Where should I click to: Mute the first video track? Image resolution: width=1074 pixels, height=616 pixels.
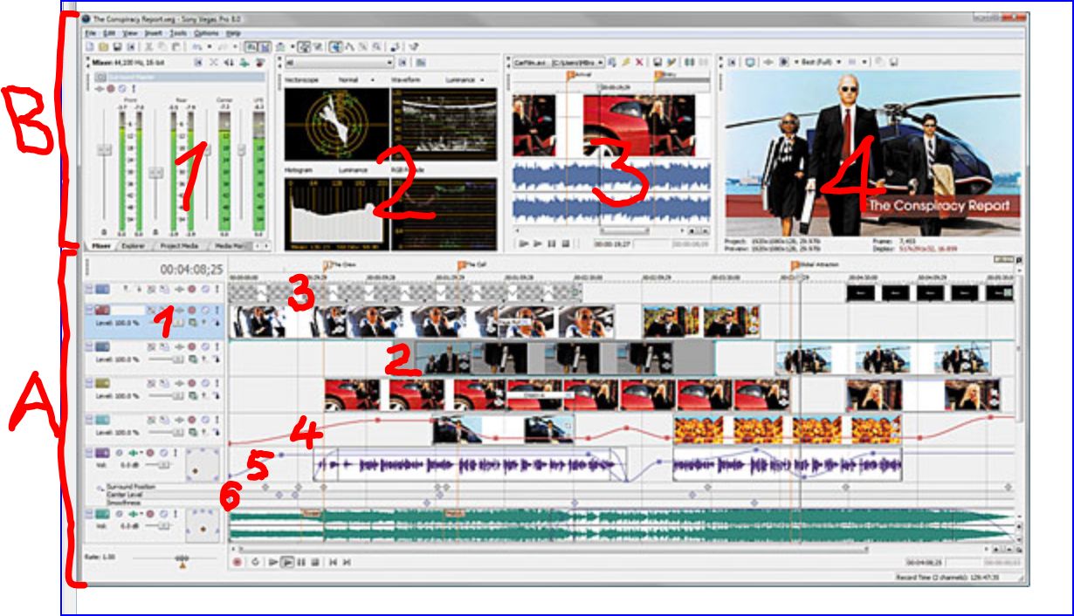(x=205, y=290)
